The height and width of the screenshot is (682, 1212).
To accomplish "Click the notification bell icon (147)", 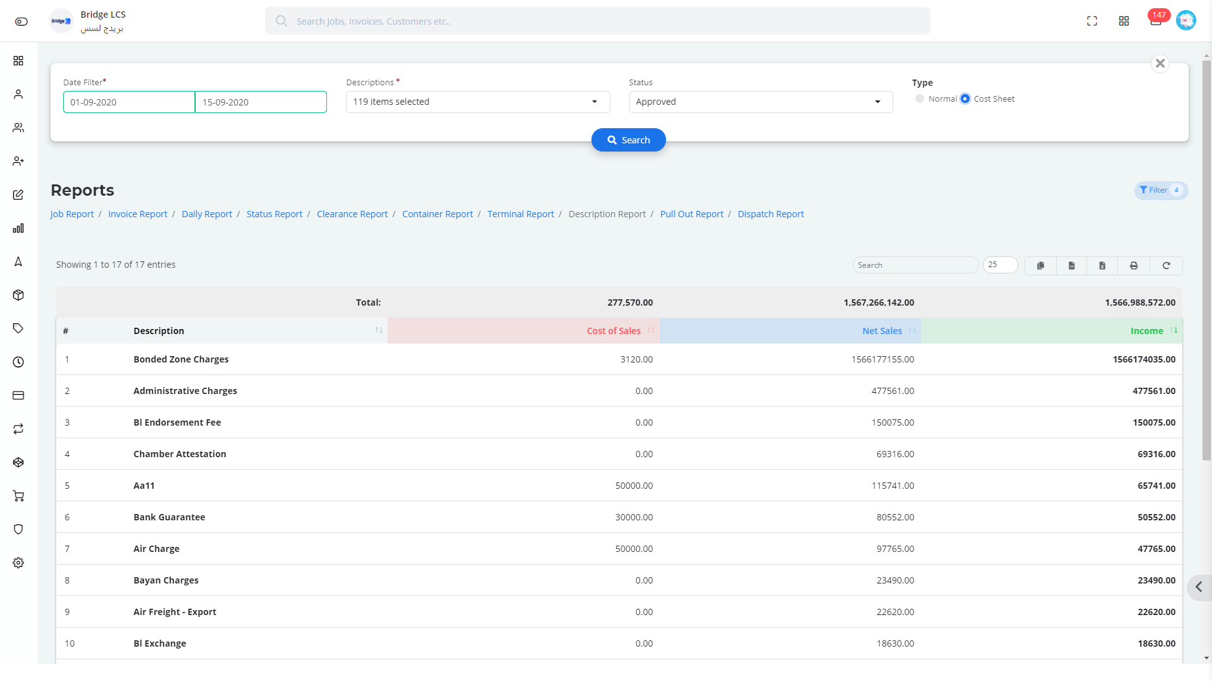I will [1156, 21].
